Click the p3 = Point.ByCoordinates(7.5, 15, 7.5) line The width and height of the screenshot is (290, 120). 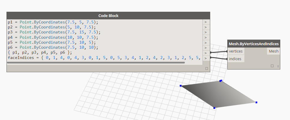[x=54, y=32]
